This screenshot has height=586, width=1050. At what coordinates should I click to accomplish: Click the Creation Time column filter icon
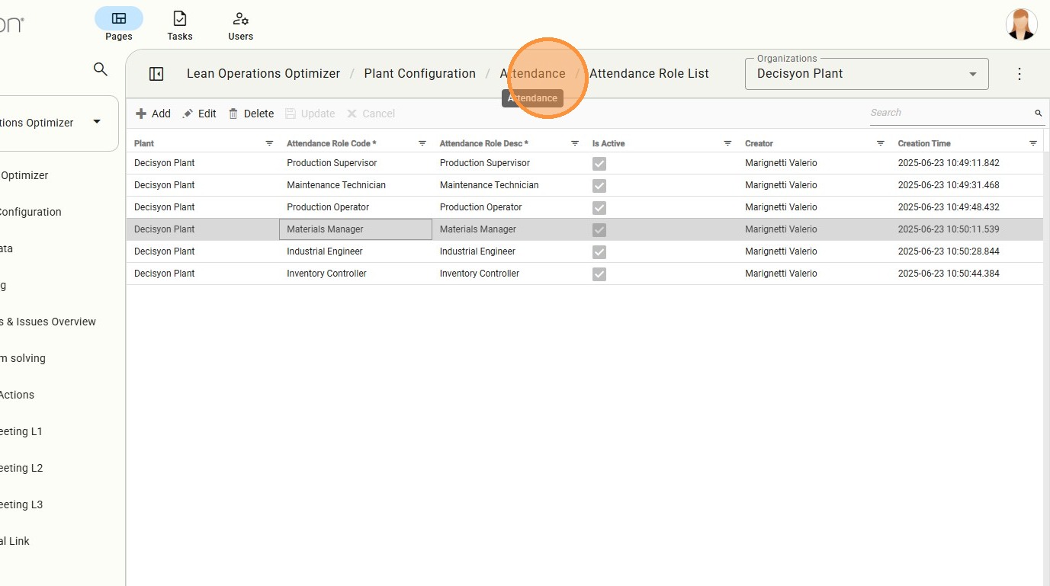[x=1033, y=143]
